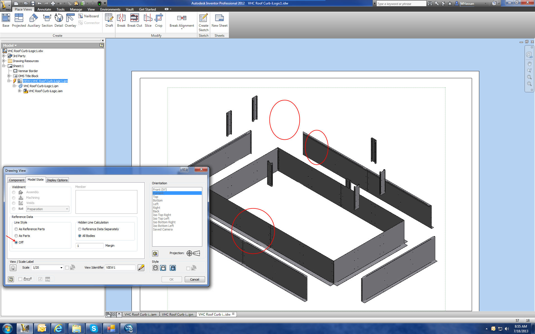Open the Scale dropdown showing 1/20
Image resolution: width=535 pixels, height=334 pixels.
(x=61, y=267)
